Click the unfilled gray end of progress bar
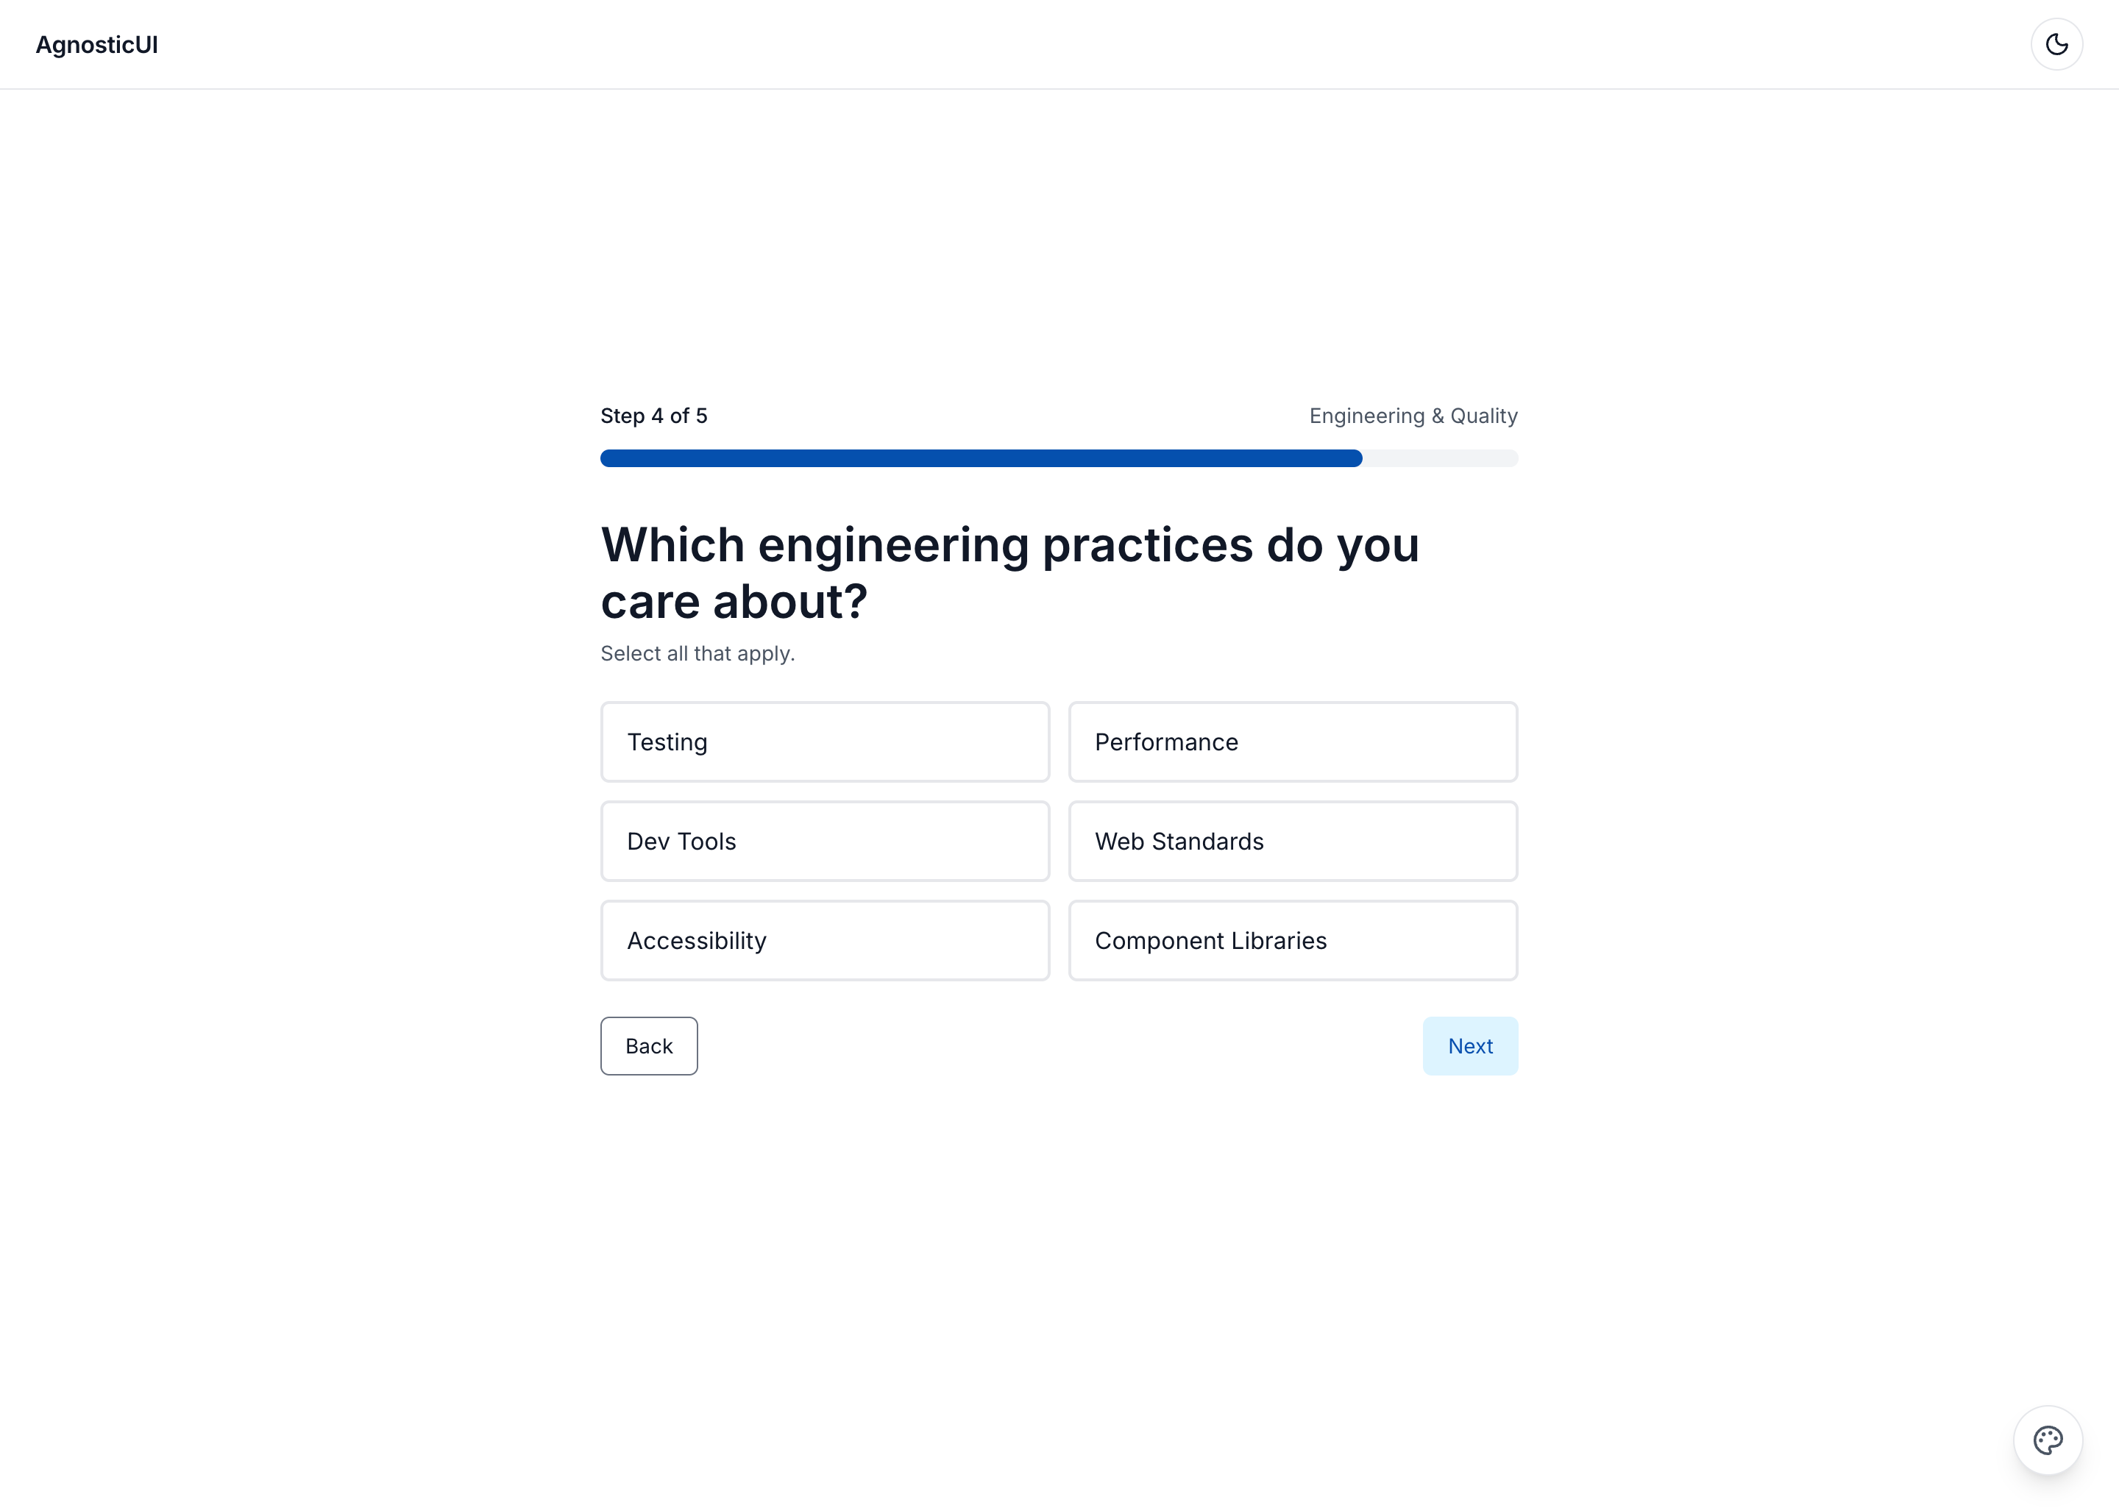The width and height of the screenshot is (2119, 1511). click(1441, 458)
